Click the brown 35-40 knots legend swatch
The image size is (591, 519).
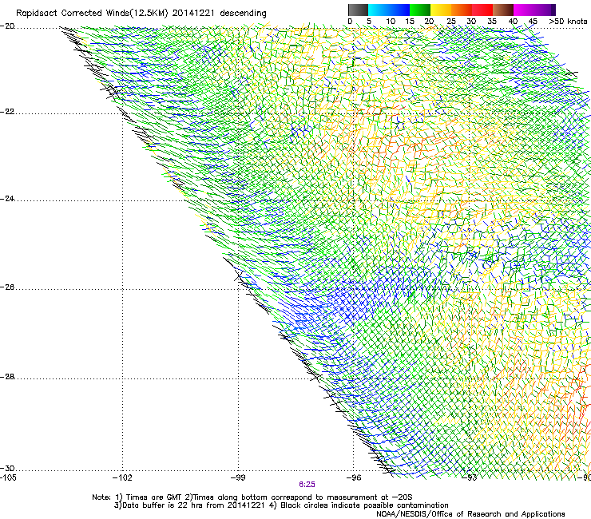click(503, 10)
